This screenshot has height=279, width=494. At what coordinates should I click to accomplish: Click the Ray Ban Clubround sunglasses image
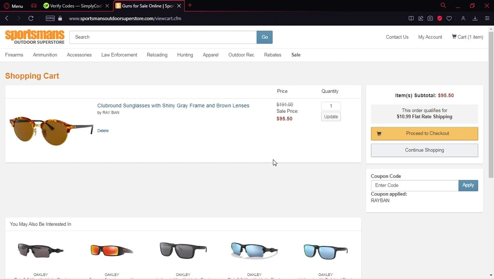[x=51, y=130]
